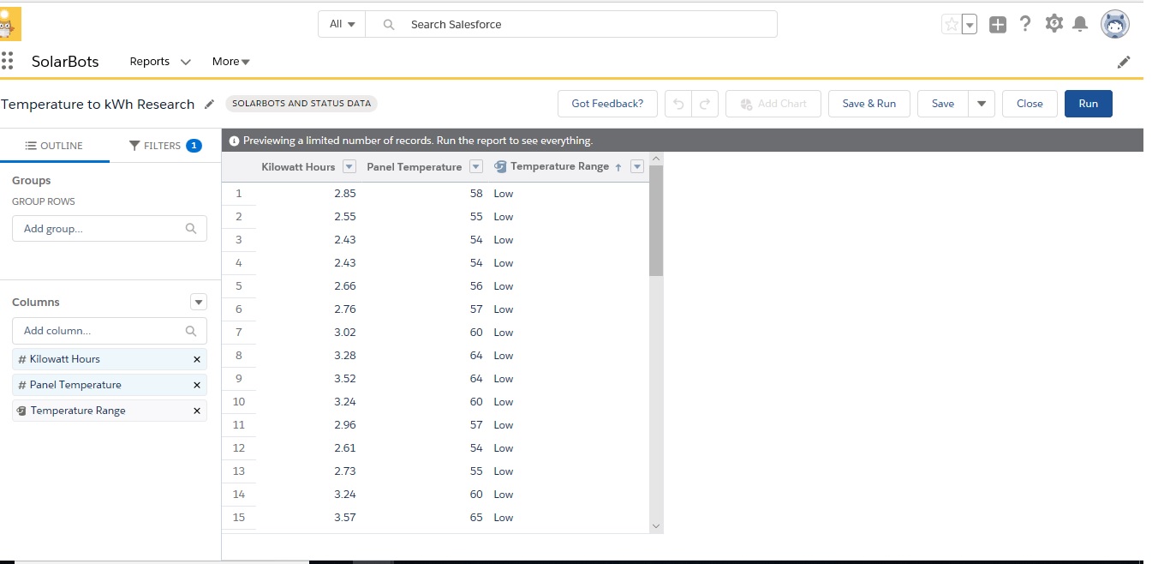The image size is (1170, 564).
Task: Open the Kilowatt Hours column header menu
Action: click(349, 167)
